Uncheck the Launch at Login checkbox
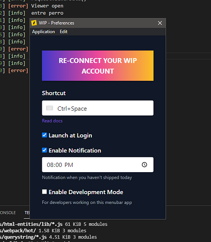The height and width of the screenshot is (242, 211). (x=44, y=135)
